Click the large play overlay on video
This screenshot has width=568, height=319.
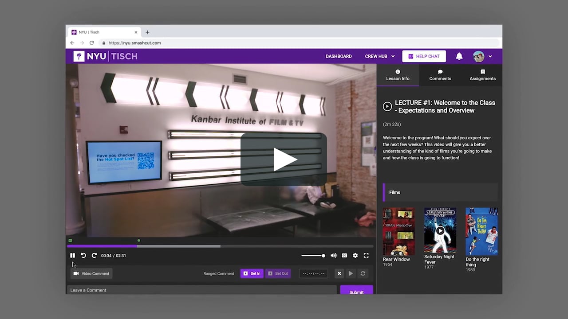click(x=284, y=159)
